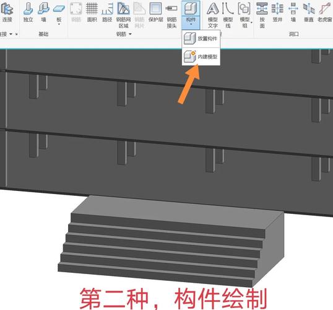Viewport: 333px width, 310px height.
Task: Select the 墙 wall opening tool
Action: coord(293,12)
